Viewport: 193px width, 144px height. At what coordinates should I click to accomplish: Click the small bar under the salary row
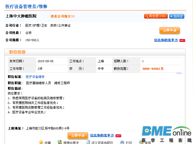click(179, 73)
